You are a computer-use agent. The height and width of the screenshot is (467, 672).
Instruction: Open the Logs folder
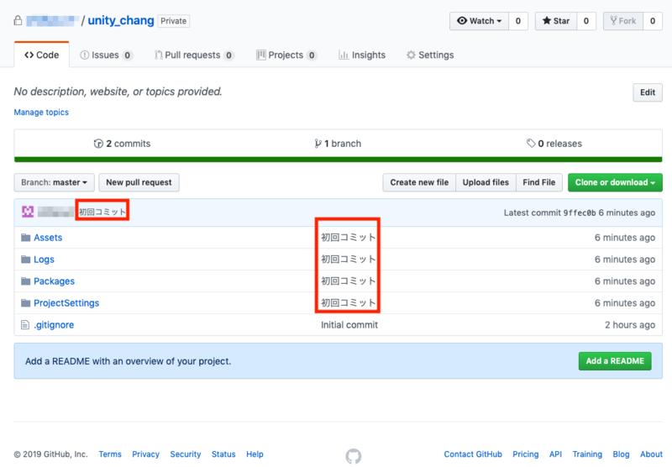click(45, 260)
